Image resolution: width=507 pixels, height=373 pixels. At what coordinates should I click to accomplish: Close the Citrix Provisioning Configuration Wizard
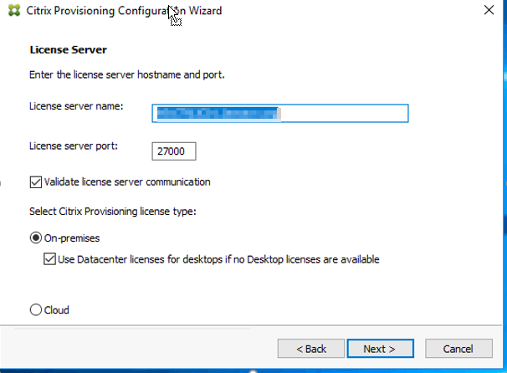[x=489, y=10]
